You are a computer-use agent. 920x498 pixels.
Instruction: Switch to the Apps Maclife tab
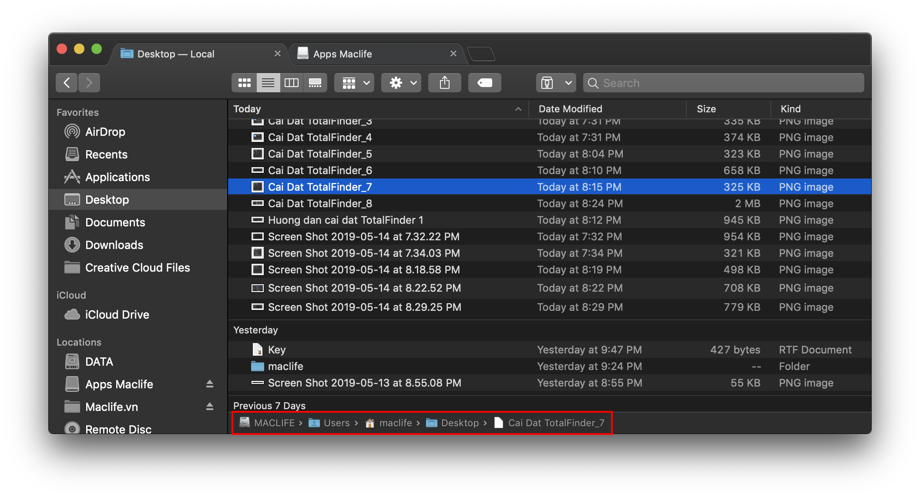(x=342, y=54)
